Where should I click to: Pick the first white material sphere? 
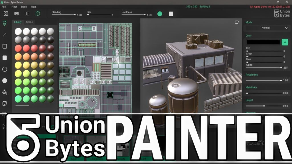(x=18, y=31)
